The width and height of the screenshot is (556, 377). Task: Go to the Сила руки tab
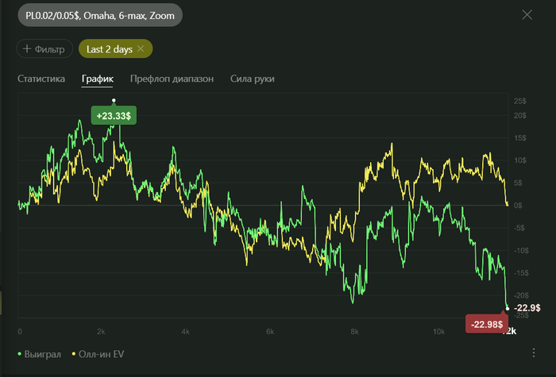tap(253, 79)
